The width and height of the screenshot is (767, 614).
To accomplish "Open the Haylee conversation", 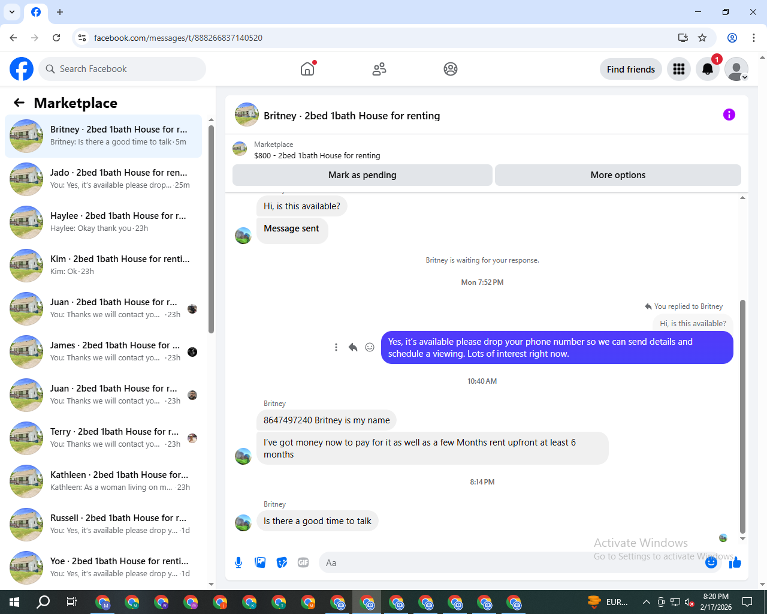I will 104,222.
